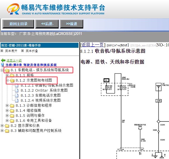Image resolution: width=169 pixels, height=159 pixels.
Task: Select 8.1.3 诊断信息和程序 label
Action: point(34,106)
